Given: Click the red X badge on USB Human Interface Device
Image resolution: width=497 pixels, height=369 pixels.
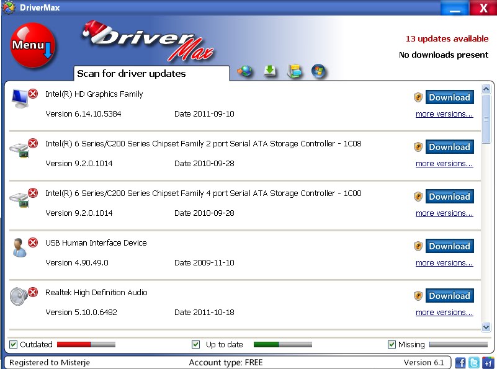Looking at the screenshot, I should click(x=33, y=242).
